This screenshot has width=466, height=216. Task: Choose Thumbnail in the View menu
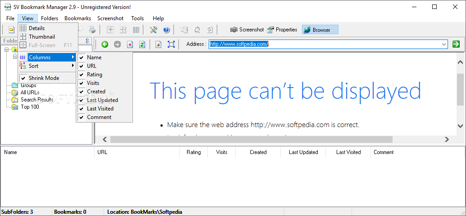pyautogui.click(x=48, y=37)
